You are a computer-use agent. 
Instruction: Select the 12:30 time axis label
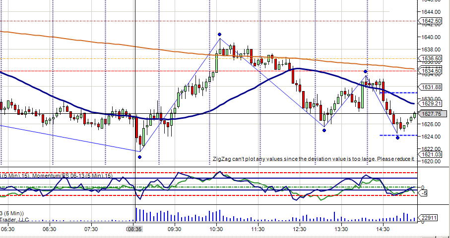point(300,229)
